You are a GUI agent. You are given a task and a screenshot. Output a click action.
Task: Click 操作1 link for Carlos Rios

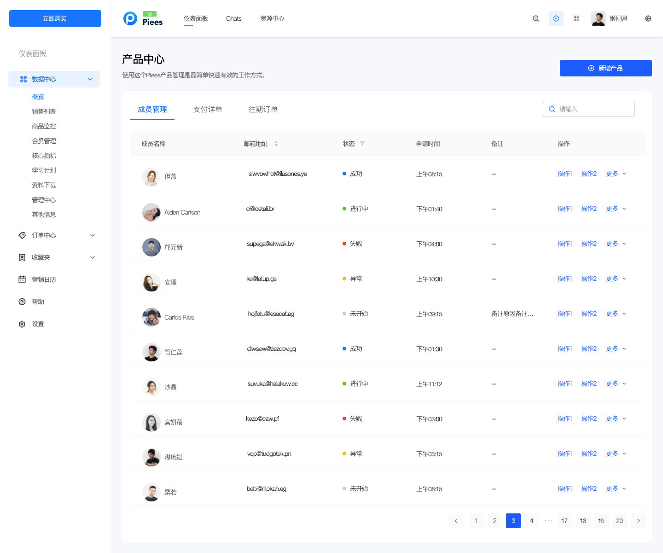click(x=564, y=314)
